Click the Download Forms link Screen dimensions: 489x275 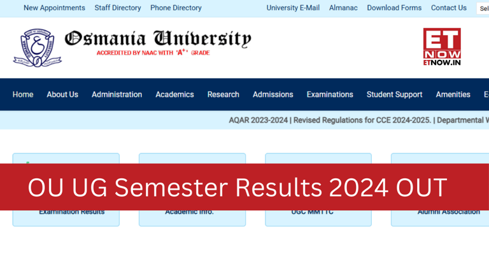[x=394, y=8]
